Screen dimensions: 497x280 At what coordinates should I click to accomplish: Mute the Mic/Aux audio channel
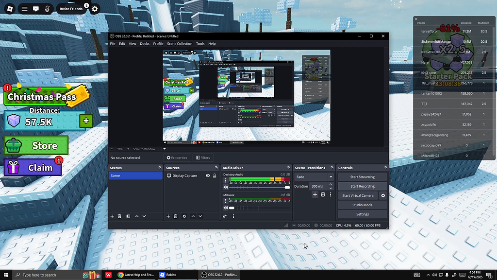(x=226, y=207)
